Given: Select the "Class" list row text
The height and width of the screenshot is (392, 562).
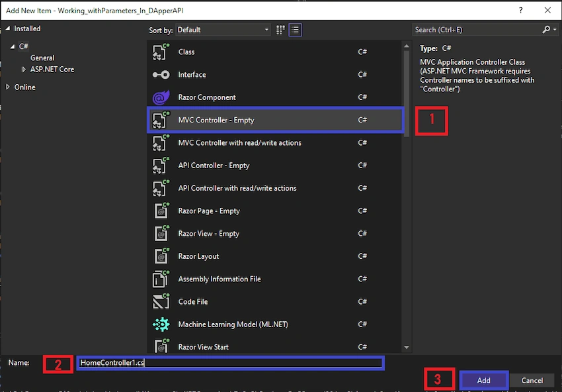Looking at the screenshot, I should click(186, 52).
